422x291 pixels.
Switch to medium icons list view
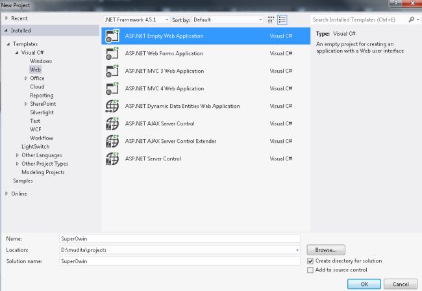click(x=282, y=19)
